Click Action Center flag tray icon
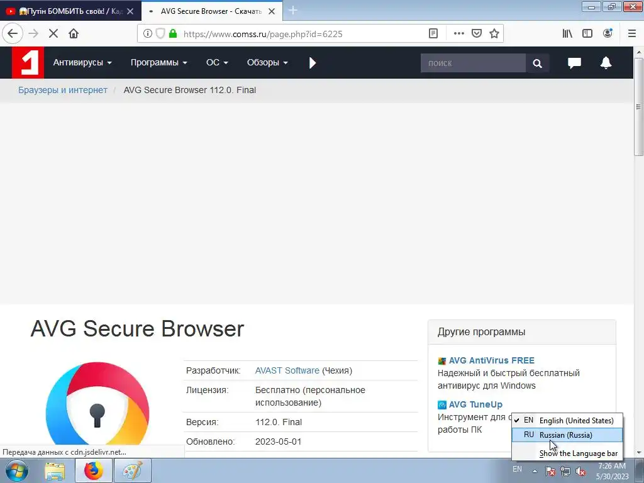644x483 pixels. click(x=550, y=471)
